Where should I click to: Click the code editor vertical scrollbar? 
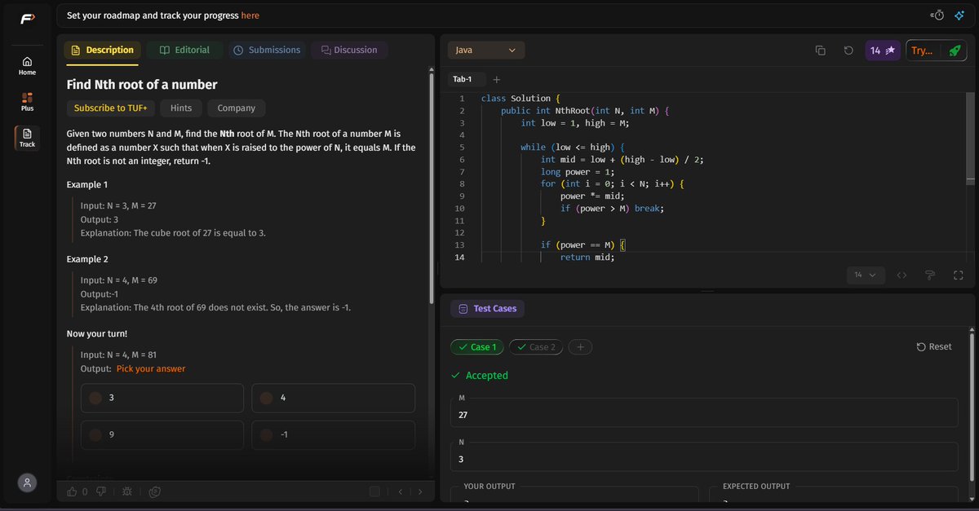[970, 137]
